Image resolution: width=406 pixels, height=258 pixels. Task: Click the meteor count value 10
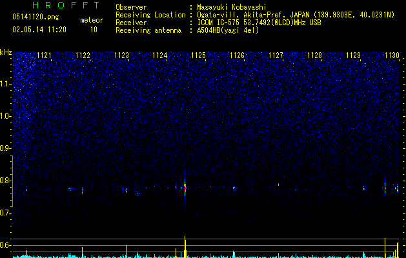[94, 30]
